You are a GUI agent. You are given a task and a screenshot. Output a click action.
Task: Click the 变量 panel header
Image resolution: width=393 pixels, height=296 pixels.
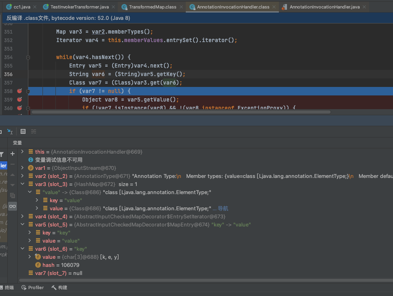click(x=17, y=143)
